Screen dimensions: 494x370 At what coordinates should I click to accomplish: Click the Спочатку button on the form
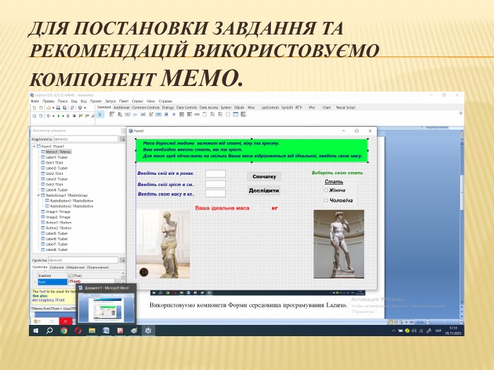pyautogui.click(x=264, y=176)
